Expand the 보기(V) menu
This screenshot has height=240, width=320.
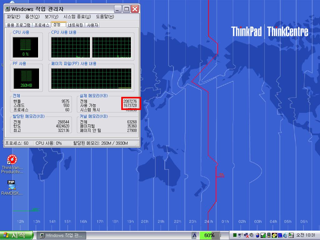(x=51, y=17)
